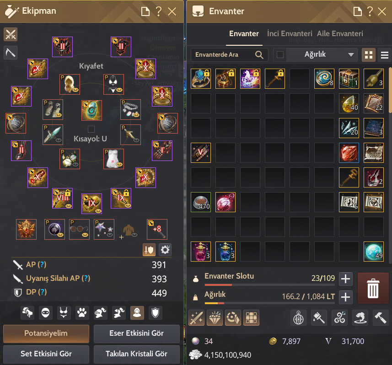Image resolution: width=392 pixels, height=365 pixels.
Task: Open the crystal diamond icon in inventory
Action: [x=215, y=318]
